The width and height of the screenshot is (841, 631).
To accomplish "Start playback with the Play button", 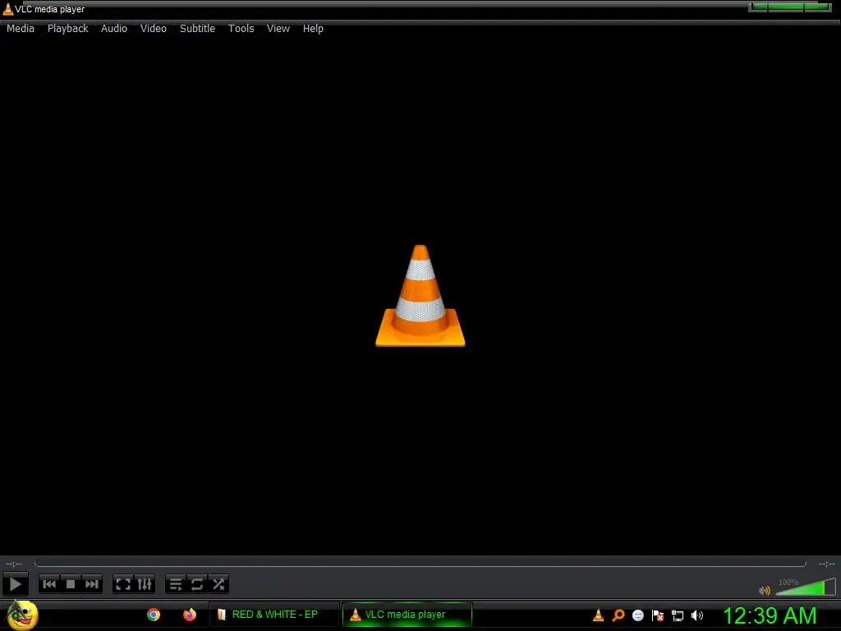I will click(x=15, y=584).
